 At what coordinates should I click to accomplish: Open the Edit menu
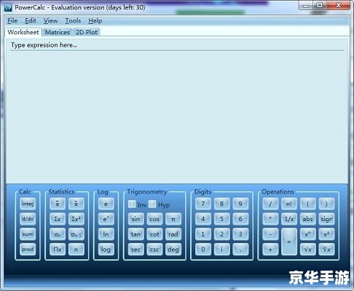pos(31,21)
